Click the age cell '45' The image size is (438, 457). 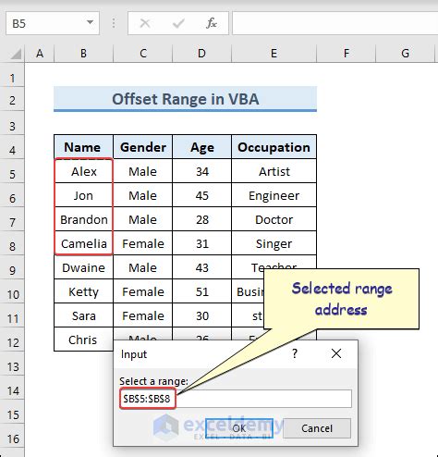tap(201, 195)
